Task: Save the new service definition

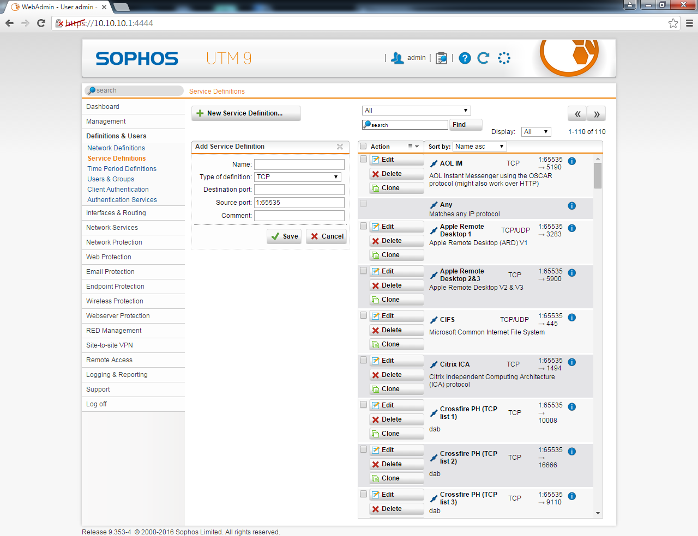Action: pyautogui.click(x=284, y=236)
